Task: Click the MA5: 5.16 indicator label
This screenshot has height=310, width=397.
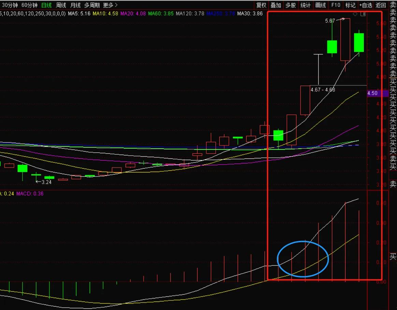Action: click(79, 13)
